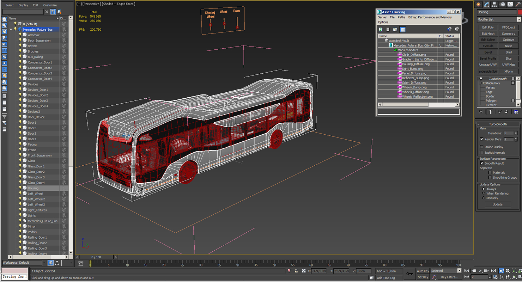
Task: Click the key icon for Set Keys
Action: 409,274
